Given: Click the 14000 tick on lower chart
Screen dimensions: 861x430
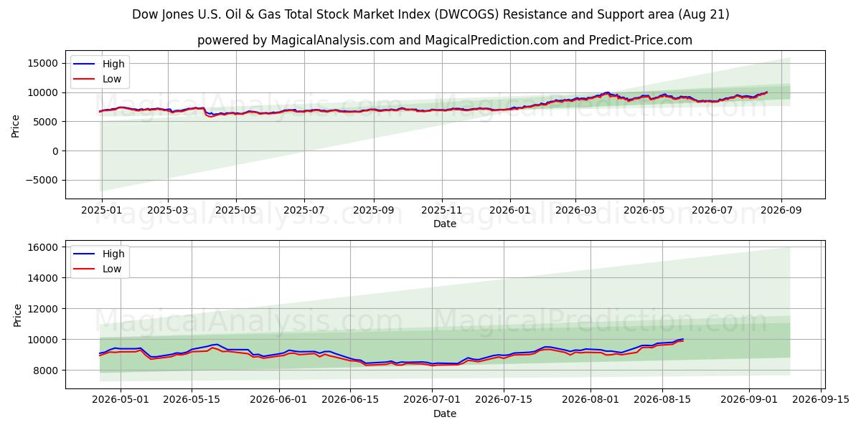Looking at the screenshot, I should (x=44, y=278).
